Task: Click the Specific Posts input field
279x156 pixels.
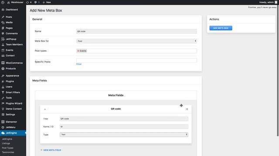Action: pyautogui.click(x=136, y=61)
